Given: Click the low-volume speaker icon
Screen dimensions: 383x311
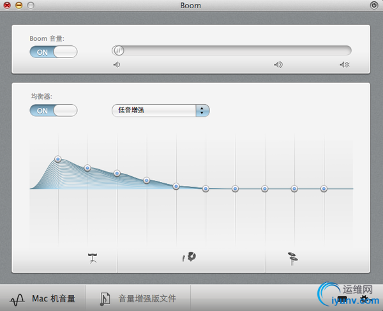Looking at the screenshot, I should [117, 64].
